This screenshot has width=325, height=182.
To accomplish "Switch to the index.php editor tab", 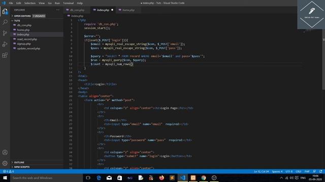I will [103, 10].
